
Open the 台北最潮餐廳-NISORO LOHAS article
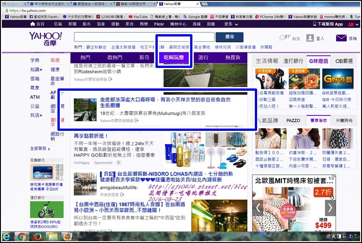166,176
